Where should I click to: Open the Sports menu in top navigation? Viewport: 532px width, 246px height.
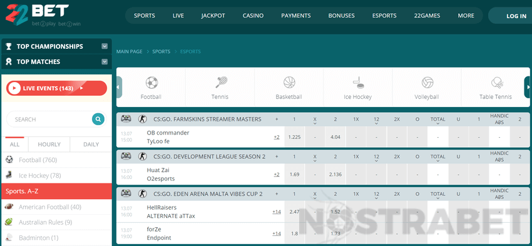[x=145, y=16]
